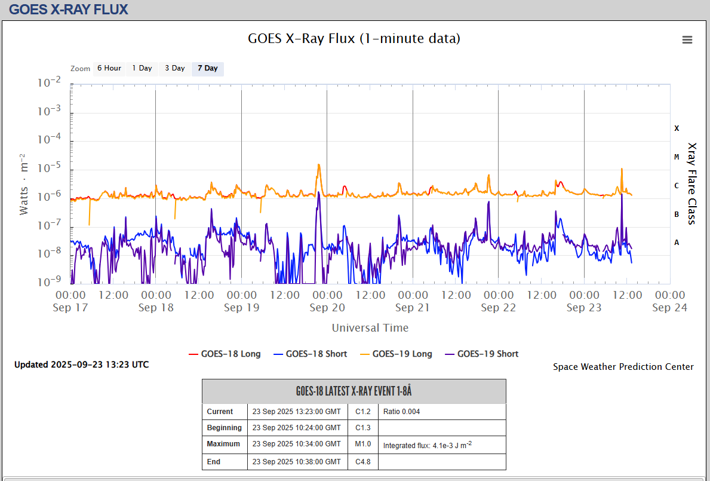Click the Xray Flare Class axis title
710x481 pixels.
pyautogui.click(x=692, y=183)
